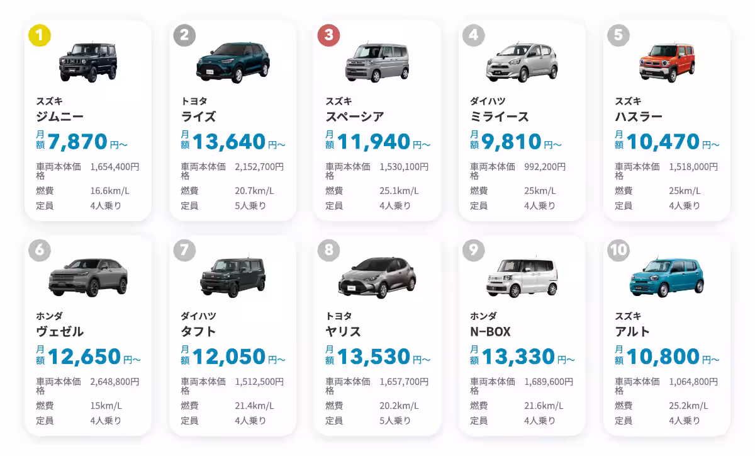Open the black ジムニー car image
The image size is (755, 456).
coord(88,62)
